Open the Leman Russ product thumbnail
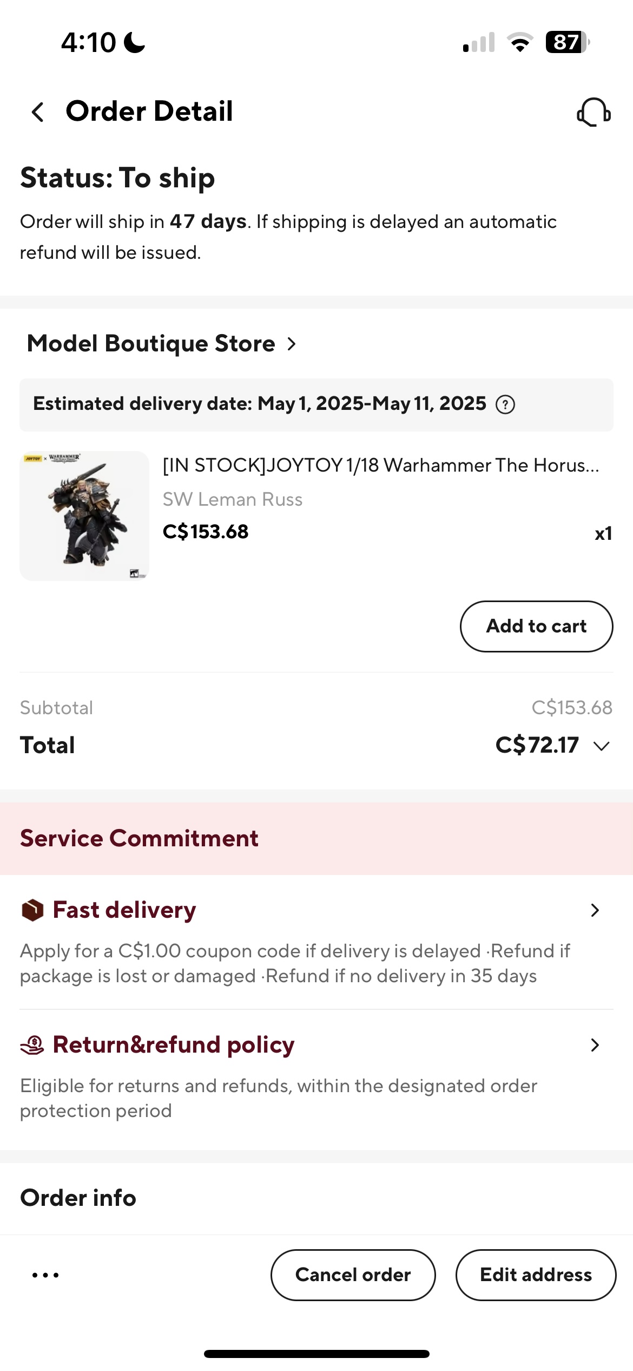This screenshot has height=1371, width=633. tap(84, 516)
